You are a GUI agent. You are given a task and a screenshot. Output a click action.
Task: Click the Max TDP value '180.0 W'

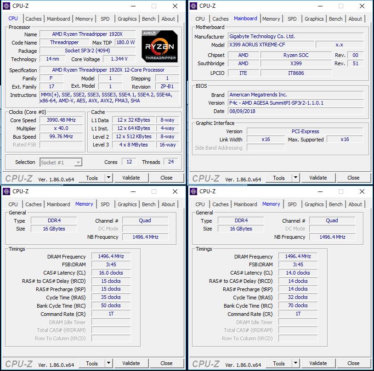[x=125, y=42]
